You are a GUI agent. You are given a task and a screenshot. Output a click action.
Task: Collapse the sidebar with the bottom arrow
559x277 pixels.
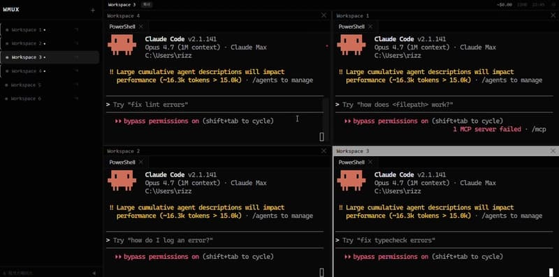pos(94,273)
